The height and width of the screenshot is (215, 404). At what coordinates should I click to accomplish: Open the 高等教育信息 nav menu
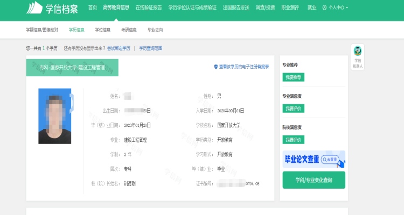tap(116, 8)
